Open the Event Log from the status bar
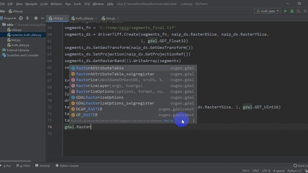The width and height of the screenshot is (308, 173). 300,166
